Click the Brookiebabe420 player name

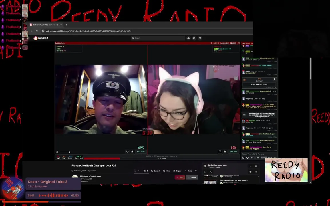click(225, 49)
